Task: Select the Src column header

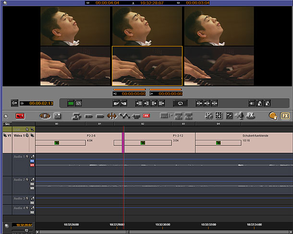Action: [x=7, y=124]
